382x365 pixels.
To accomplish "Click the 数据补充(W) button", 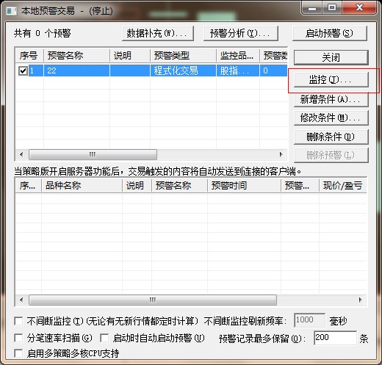I will (x=158, y=33).
